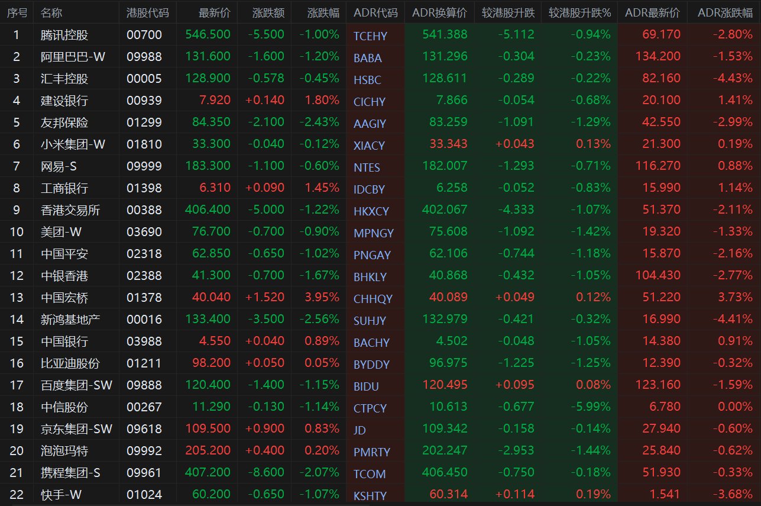Sort by the 港股代码 column header
Image resolution: width=761 pixels, height=506 pixels.
coord(147,12)
